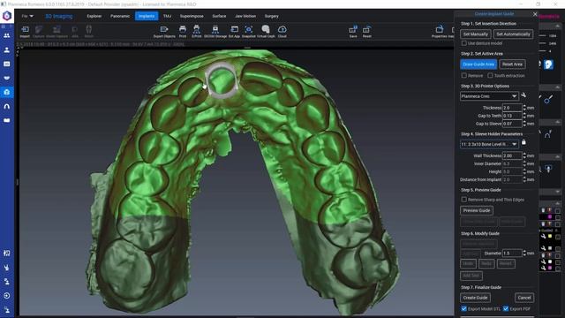565x318 pixels.
Task: Switch to the Explorer tab
Action: click(94, 16)
